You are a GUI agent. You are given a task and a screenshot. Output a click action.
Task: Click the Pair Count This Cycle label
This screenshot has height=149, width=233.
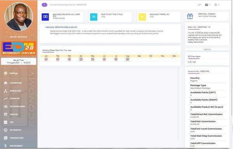point(112,14)
